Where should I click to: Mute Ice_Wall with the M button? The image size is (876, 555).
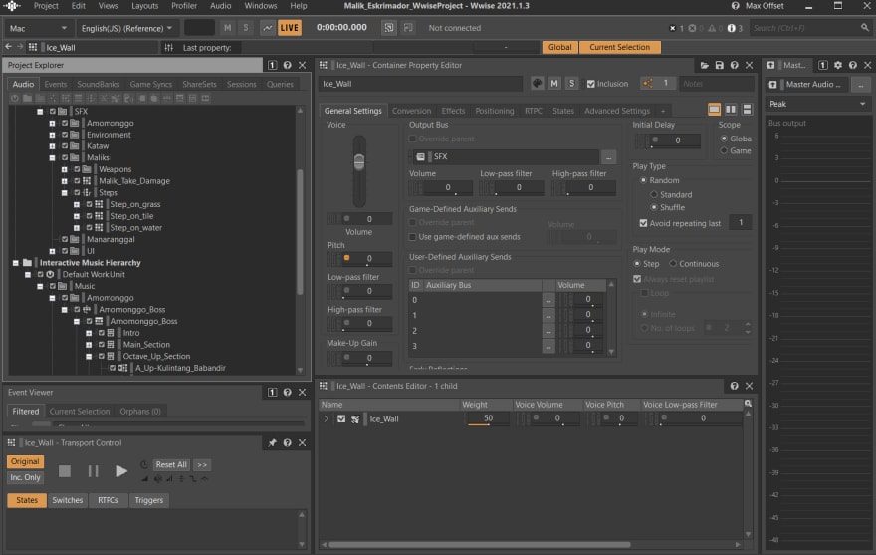pos(554,84)
